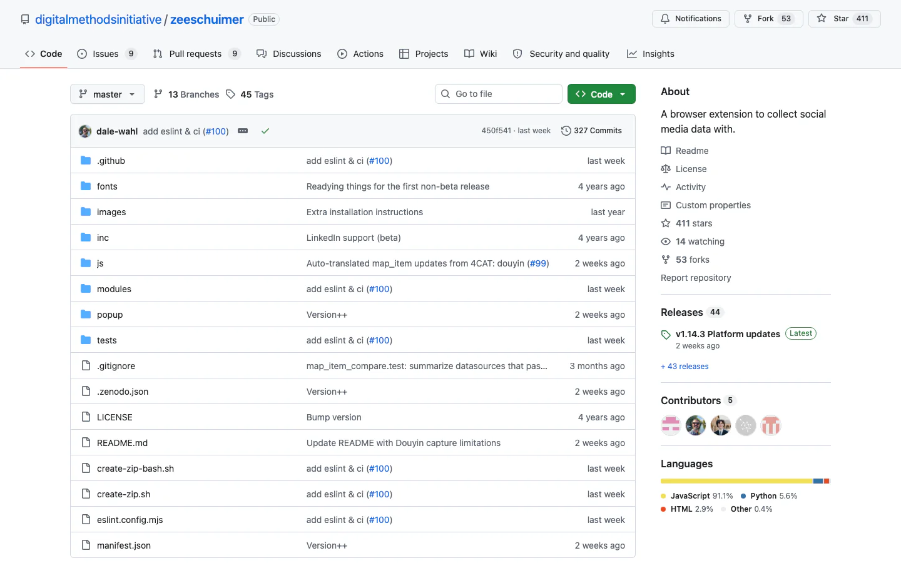Open digitalmethodsinitiative owner link
This screenshot has width=901, height=563.
[x=98, y=19]
